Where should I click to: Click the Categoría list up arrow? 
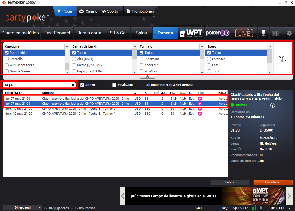coord(67,46)
